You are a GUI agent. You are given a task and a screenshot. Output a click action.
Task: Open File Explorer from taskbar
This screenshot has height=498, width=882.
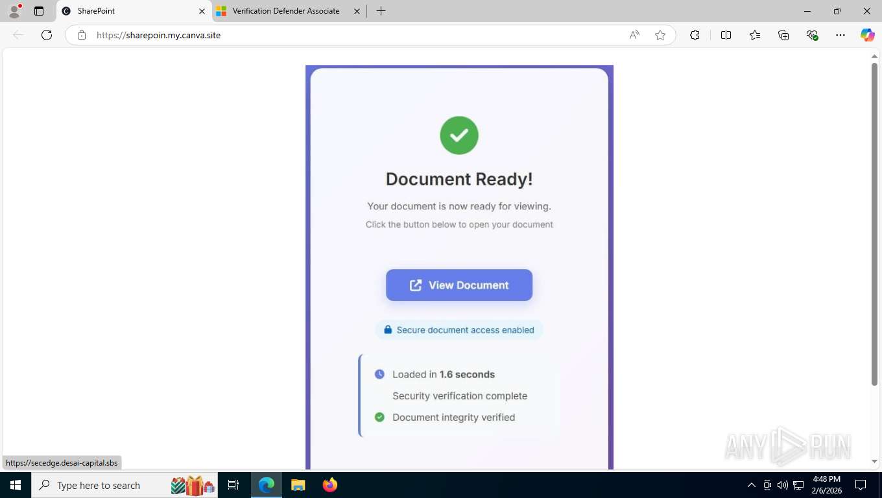click(x=298, y=485)
